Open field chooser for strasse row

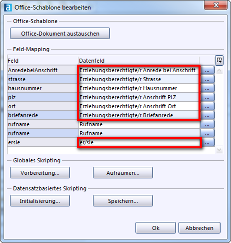(x=207, y=79)
